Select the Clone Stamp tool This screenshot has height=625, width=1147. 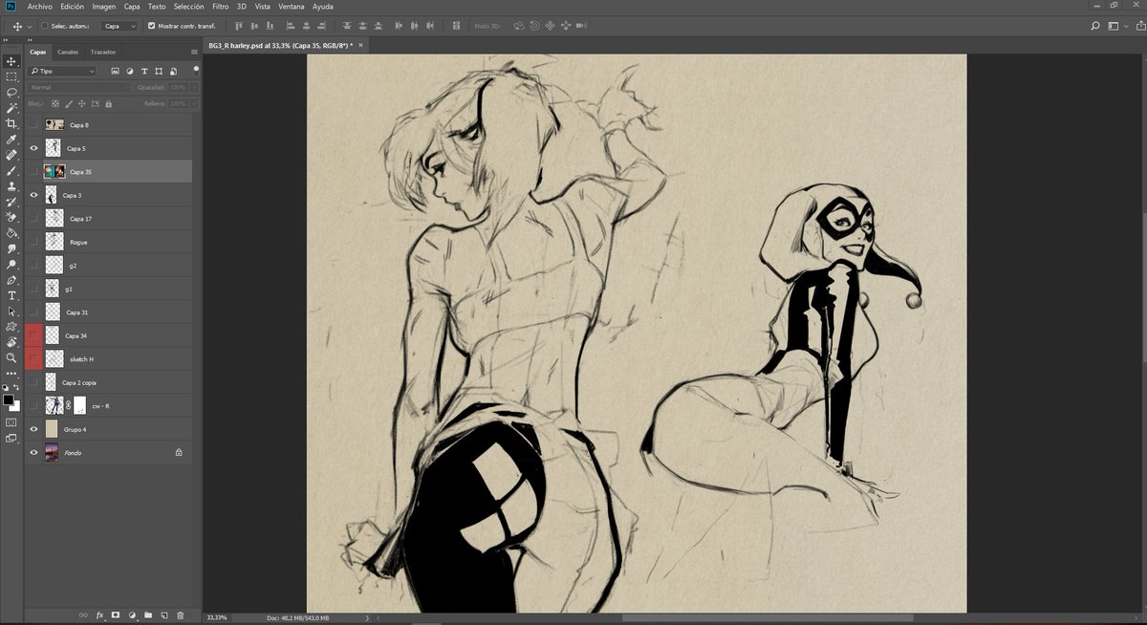[x=11, y=186]
